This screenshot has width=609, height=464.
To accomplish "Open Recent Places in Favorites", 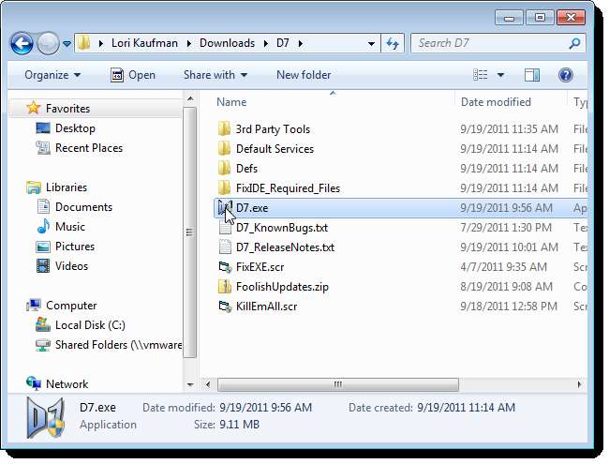I will tap(89, 148).
